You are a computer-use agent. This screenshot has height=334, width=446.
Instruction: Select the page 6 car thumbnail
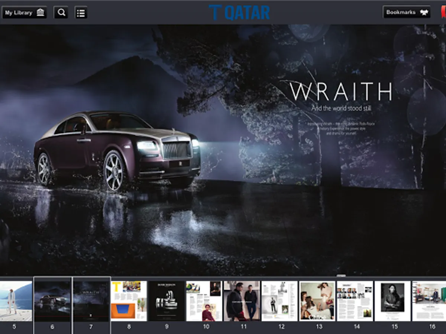pos(52,301)
